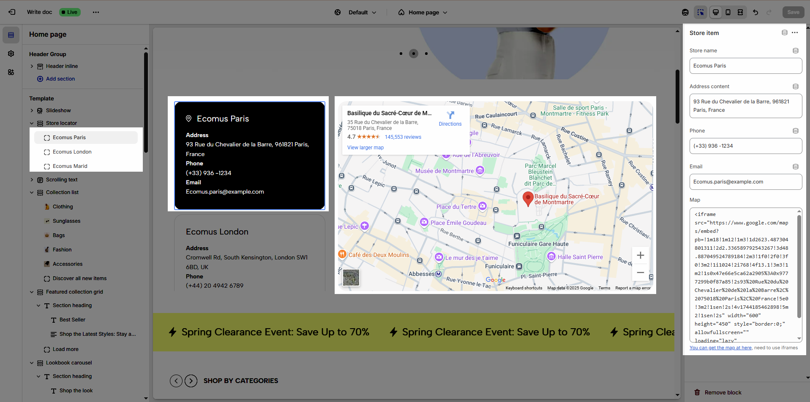Expand the Slideshow section
810x402 pixels.
pos(32,111)
